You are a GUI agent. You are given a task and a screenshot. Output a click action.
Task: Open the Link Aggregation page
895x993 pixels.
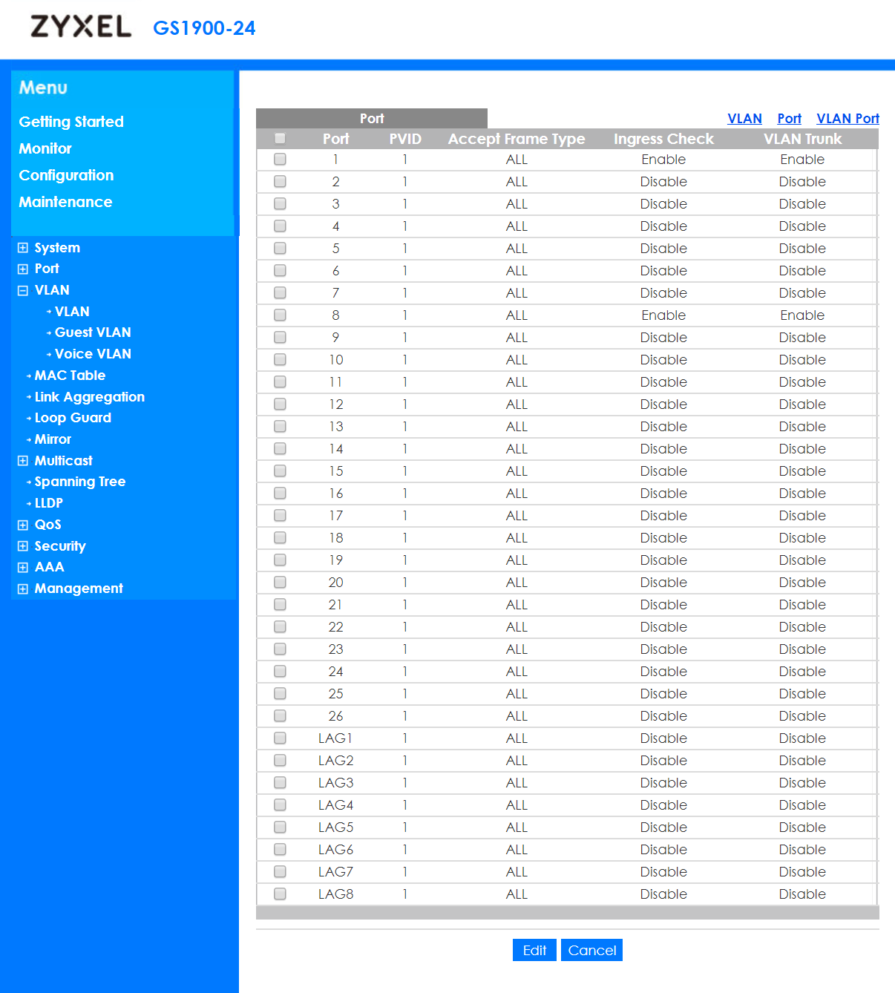click(90, 397)
